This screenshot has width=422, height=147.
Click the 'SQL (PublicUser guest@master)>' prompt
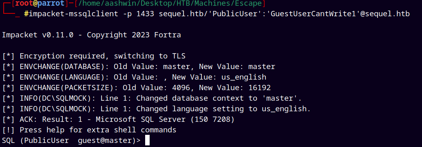[x=71, y=141]
